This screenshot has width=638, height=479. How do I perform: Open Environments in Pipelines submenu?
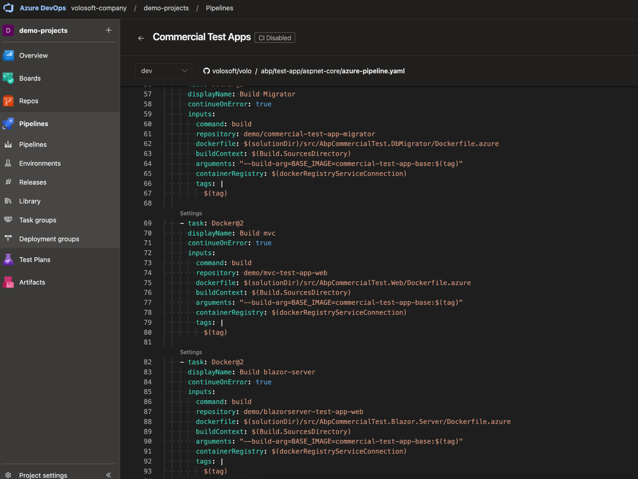(x=40, y=163)
